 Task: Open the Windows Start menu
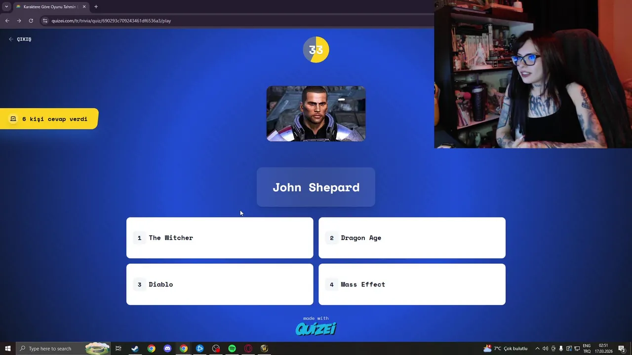point(8,349)
